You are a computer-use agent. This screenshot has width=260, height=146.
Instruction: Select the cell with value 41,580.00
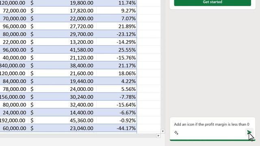(62, 49)
